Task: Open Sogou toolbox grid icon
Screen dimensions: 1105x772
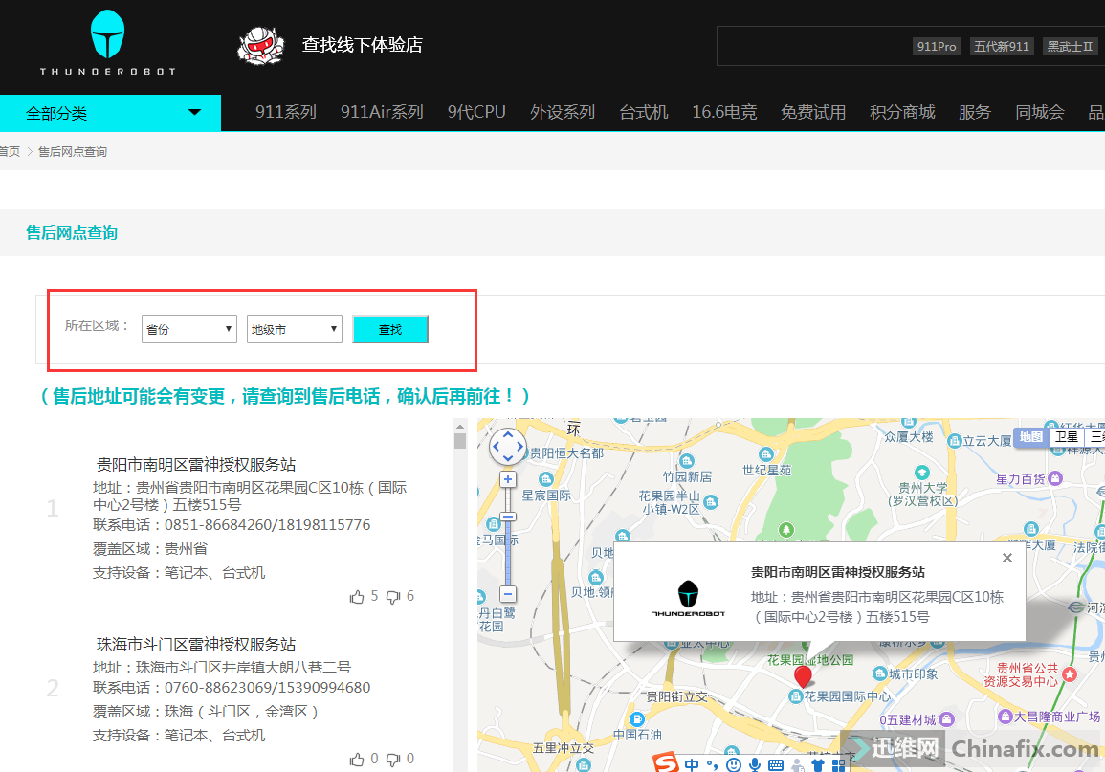Action: [839, 765]
